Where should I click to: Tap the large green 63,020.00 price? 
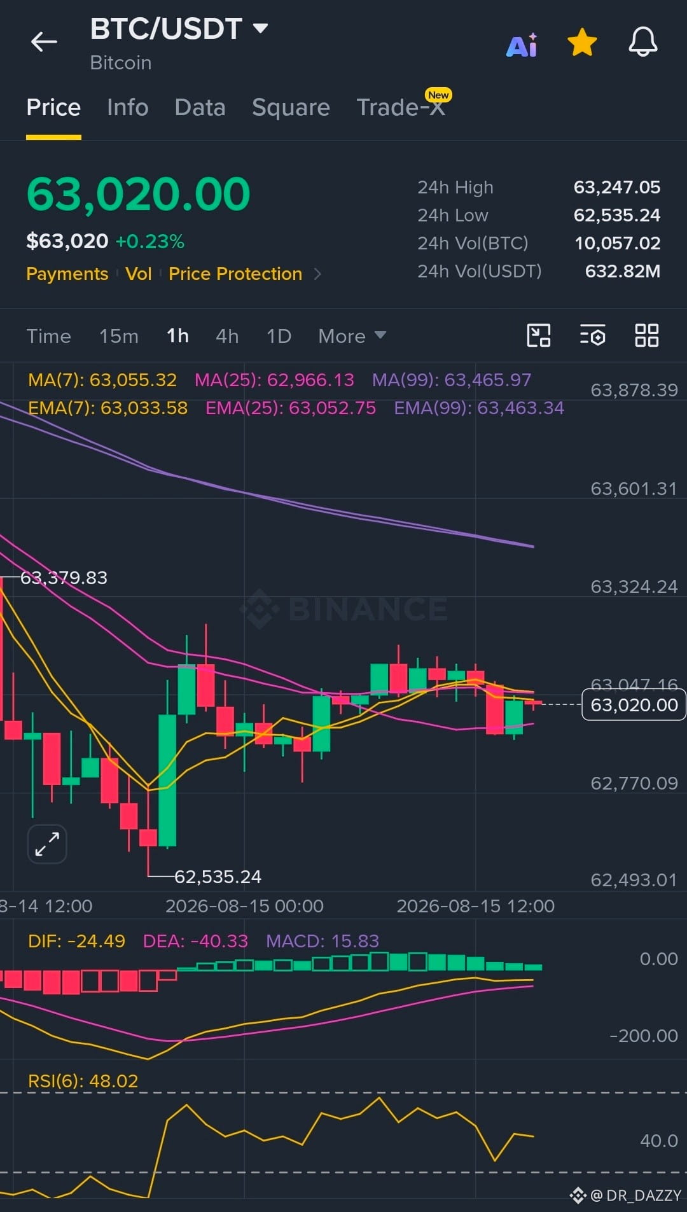point(138,194)
